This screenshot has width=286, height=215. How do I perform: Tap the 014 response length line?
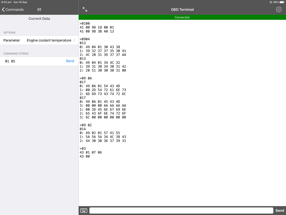pos(83,129)
